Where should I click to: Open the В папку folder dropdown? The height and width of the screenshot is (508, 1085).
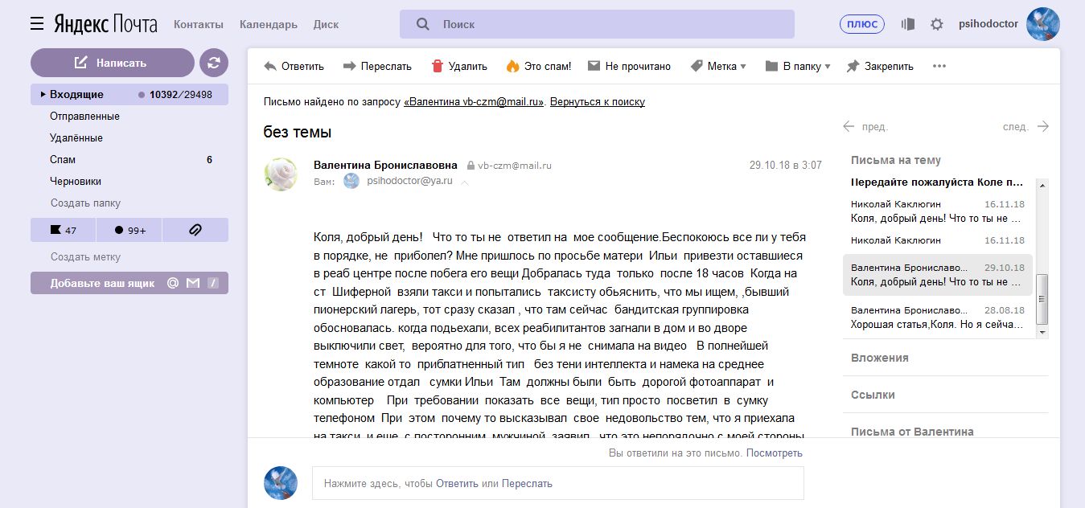click(798, 67)
